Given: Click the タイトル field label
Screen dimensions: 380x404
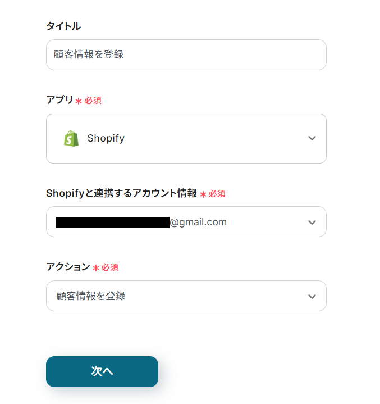Looking at the screenshot, I should (63, 26).
